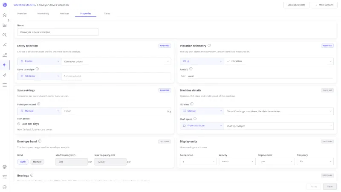Open Frequency Hz unit dropdown
Image resolution: width=341 pixels, height=192 pixels.
(315, 161)
